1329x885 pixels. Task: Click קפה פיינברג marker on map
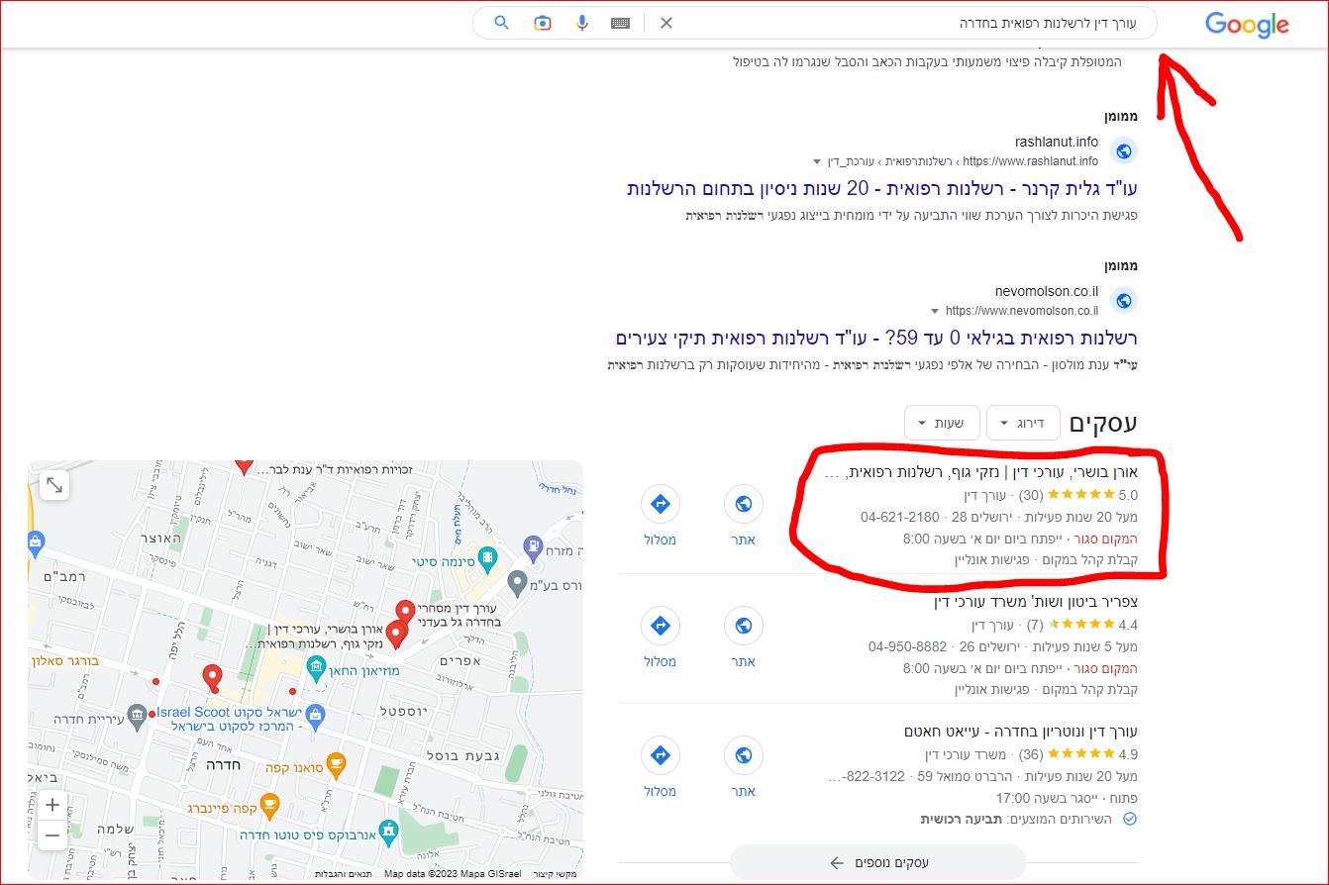click(x=268, y=807)
